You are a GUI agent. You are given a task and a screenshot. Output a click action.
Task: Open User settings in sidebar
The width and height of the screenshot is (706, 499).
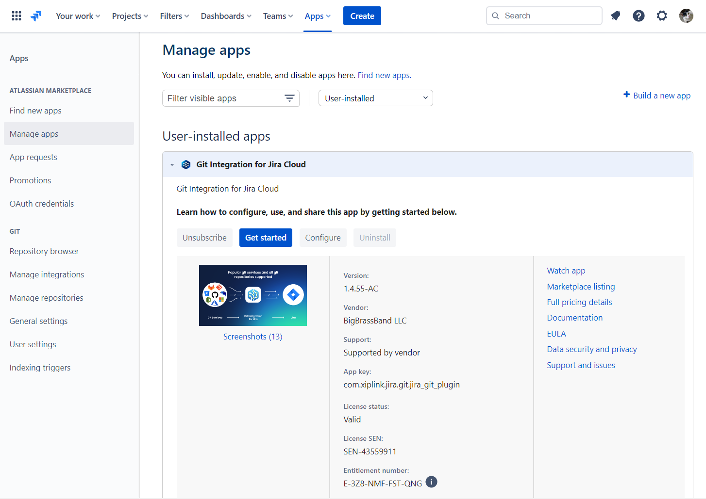pyautogui.click(x=69, y=344)
